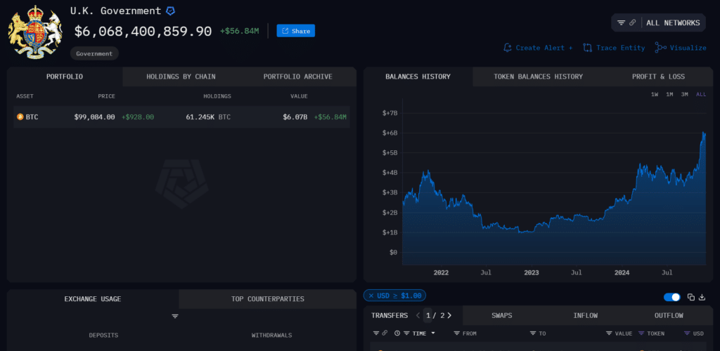
Task: Click the Create Alert bell icon
Action: (x=508, y=48)
